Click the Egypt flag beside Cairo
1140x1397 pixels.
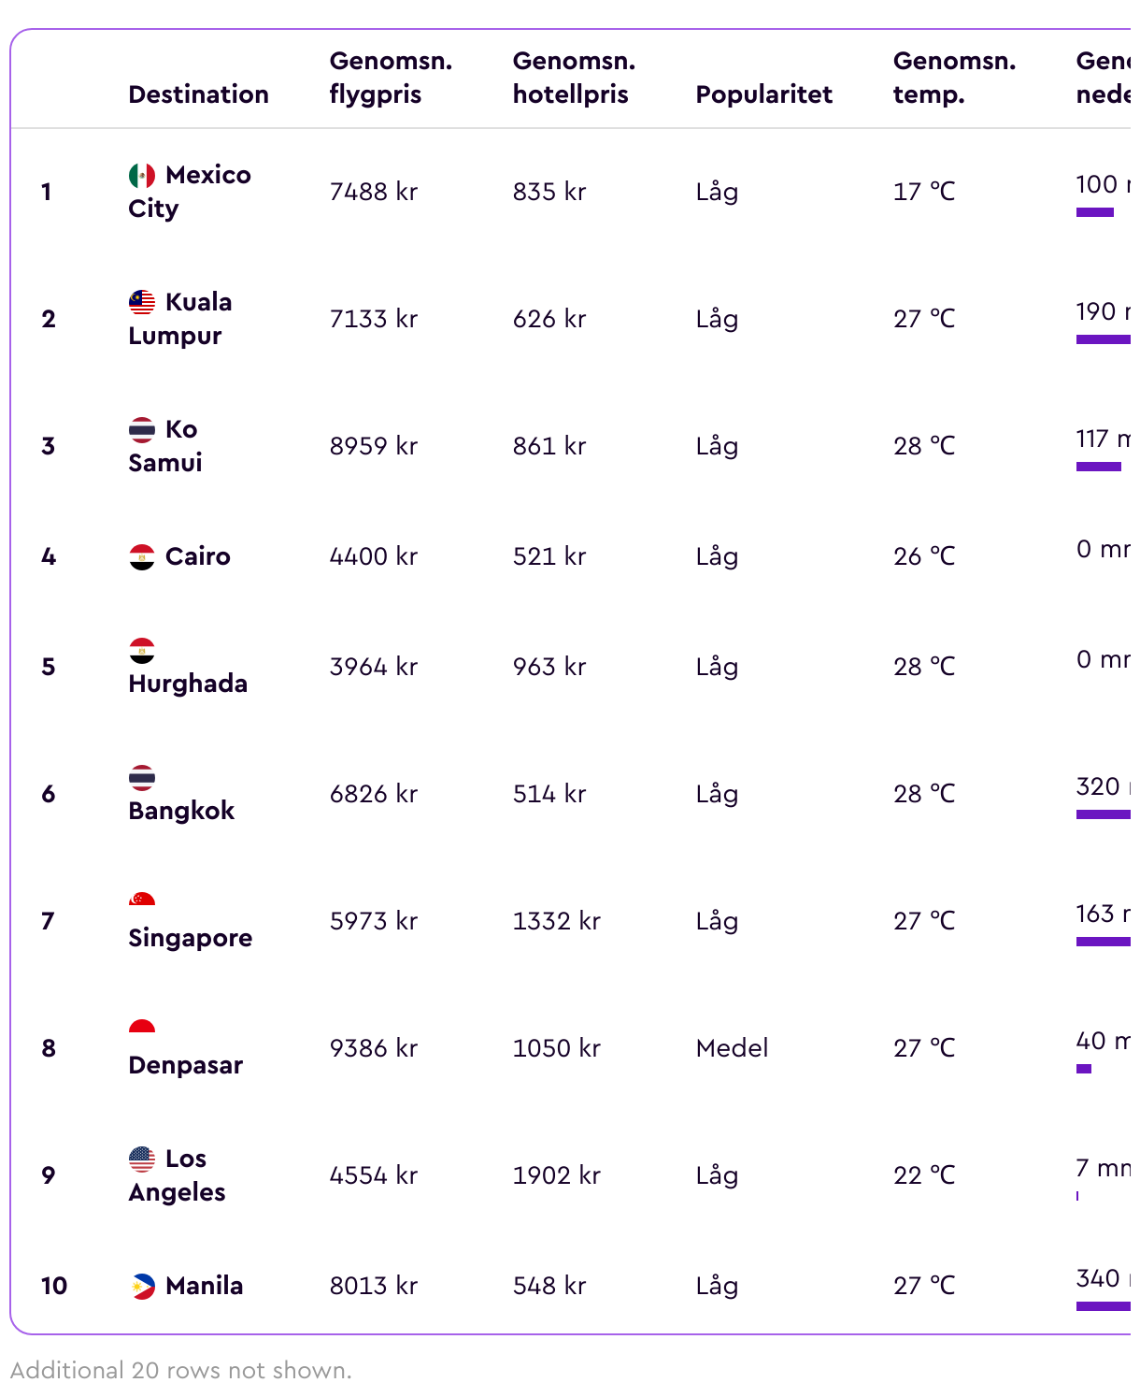coord(142,556)
